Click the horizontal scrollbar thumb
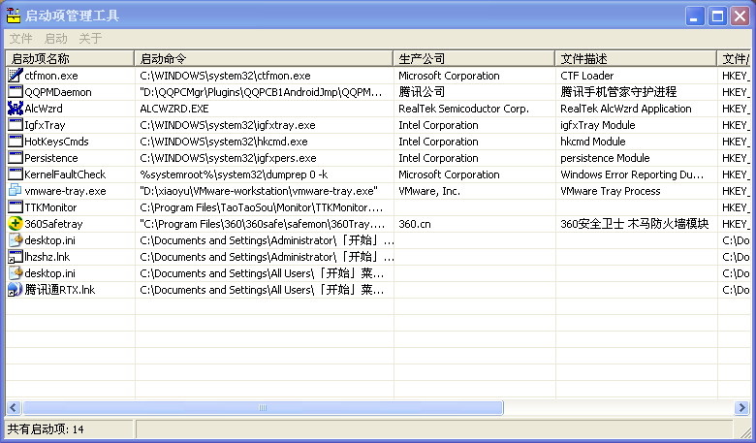 click(x=263, y=407)
